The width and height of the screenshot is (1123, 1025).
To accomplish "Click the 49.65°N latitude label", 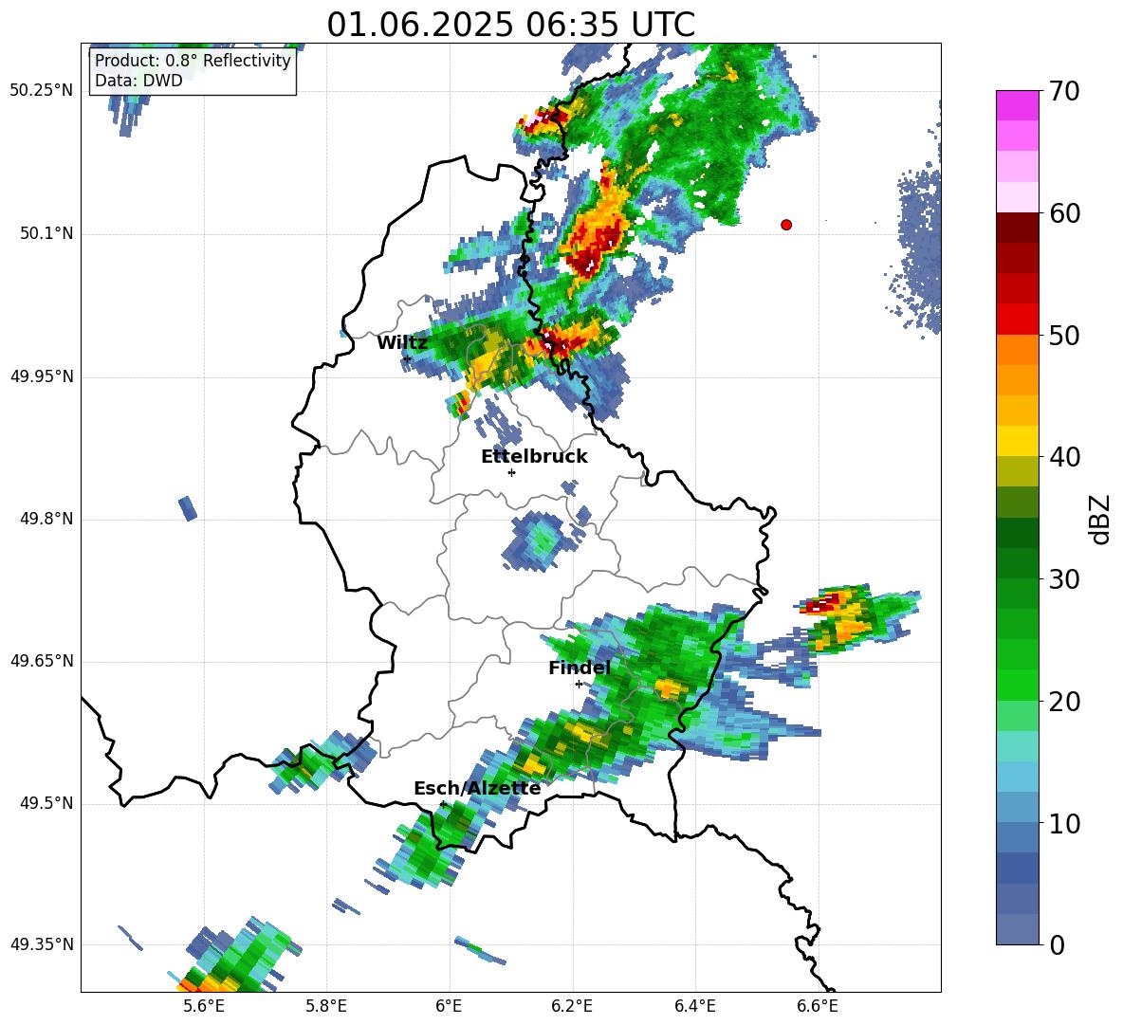I will tap(42, 661).
